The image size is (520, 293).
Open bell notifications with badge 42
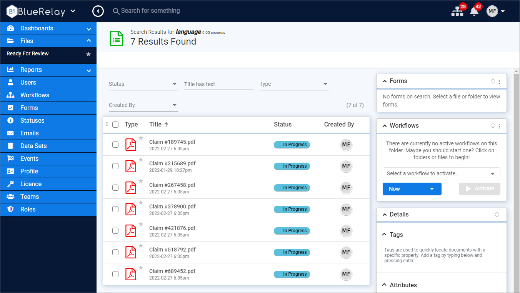474,12
